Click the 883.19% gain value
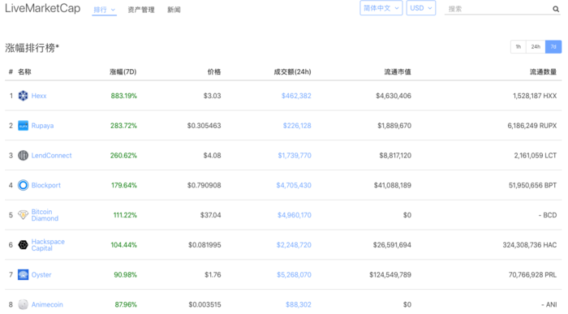The image size is (568, 314). click(124, 96)
